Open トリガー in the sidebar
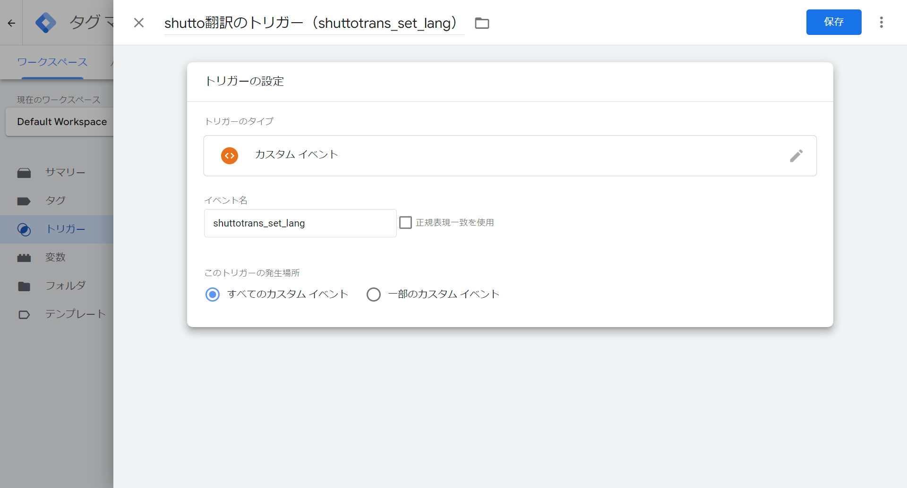Image resolution: width=907 pixels, height=488 pixels. tap(57, 229)
